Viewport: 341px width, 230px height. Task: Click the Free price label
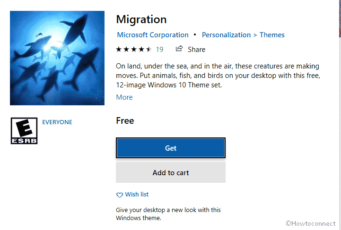pyautogui.click(x=125, y=121)
